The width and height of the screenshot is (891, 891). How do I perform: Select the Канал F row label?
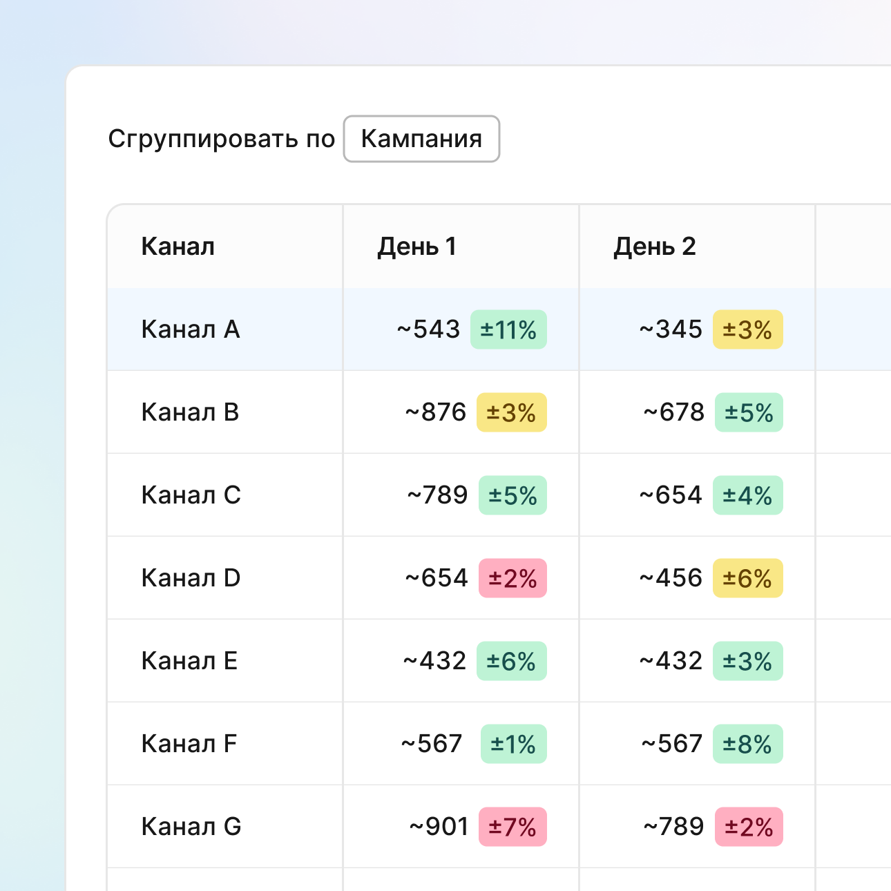click(189, 744)
